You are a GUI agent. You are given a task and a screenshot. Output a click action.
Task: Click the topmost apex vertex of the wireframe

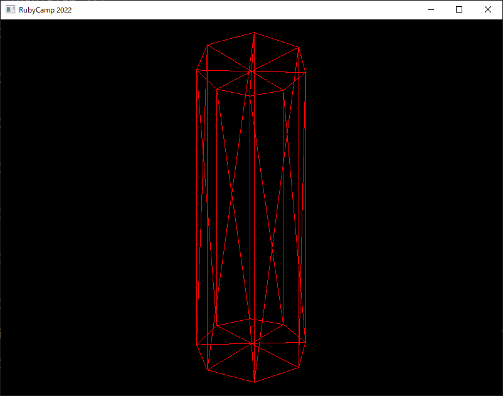click(x=255, y=33)
